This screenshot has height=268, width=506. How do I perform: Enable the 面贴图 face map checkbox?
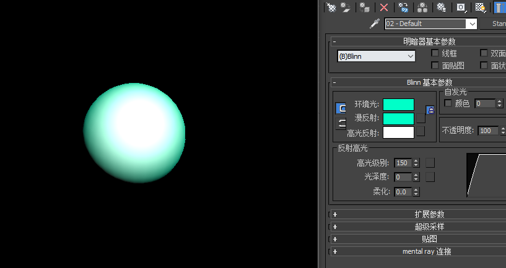[x=435, y=66]
